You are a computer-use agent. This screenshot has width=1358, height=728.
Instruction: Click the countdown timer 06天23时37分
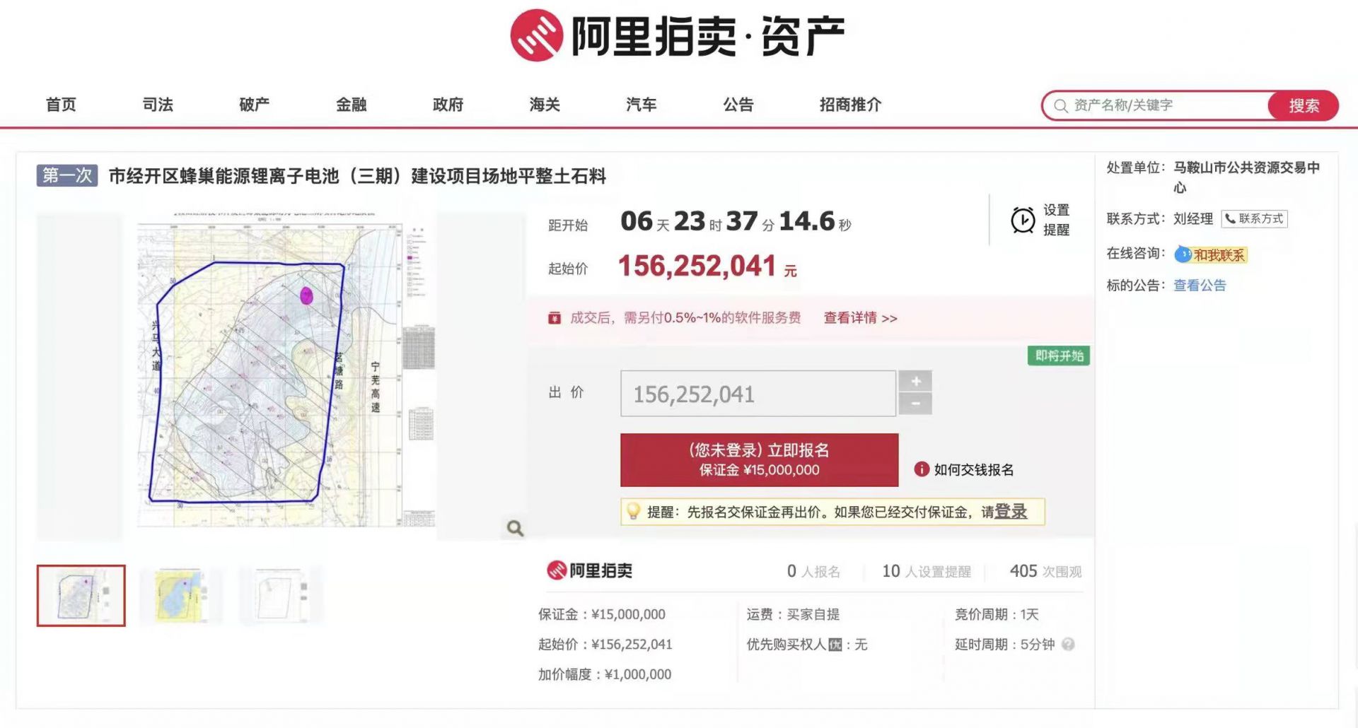(736, 221)
